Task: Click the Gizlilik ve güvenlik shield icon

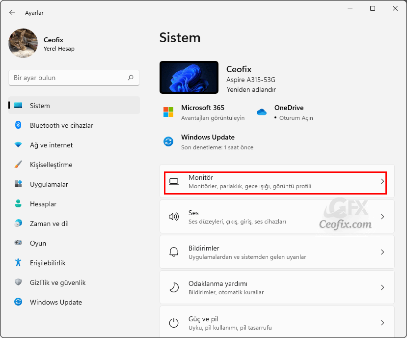Action: (18, 282)
